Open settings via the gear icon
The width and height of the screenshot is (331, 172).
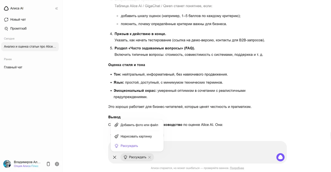point(57,164)
